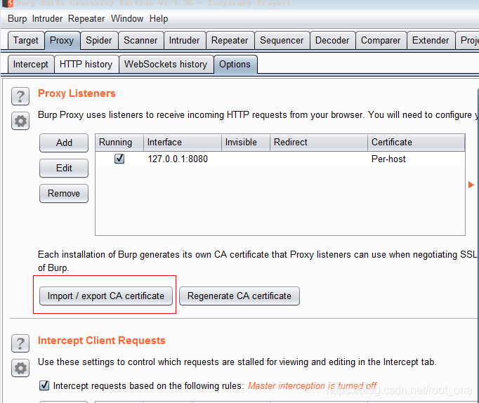
Task: Switch to the Decoder tab
Action: [x=332, y=40]
